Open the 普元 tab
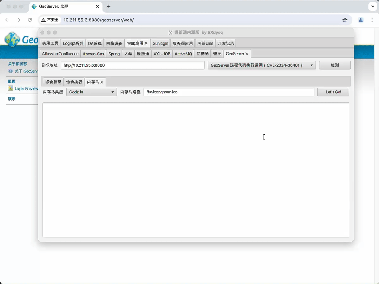Screen dimensions: 379x284 coord(217,54)
